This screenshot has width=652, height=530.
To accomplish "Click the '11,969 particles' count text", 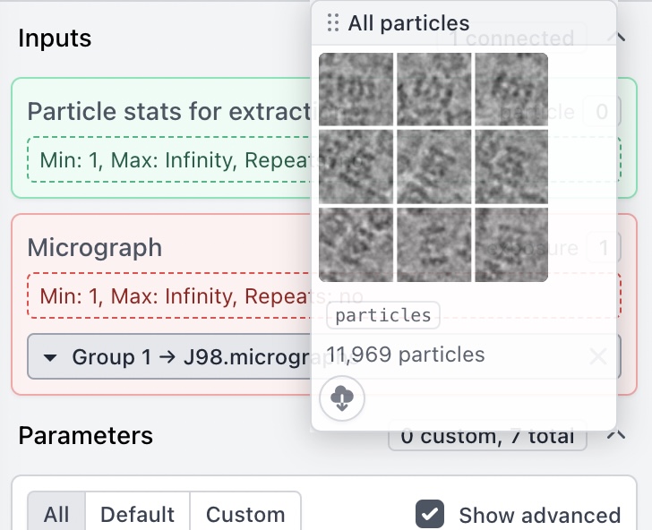I will pyautogui.click(x=406, y=355).
